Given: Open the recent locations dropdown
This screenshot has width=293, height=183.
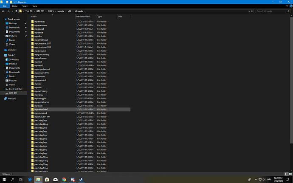Looking at the screenshot, I should click(x=12, y=11).
